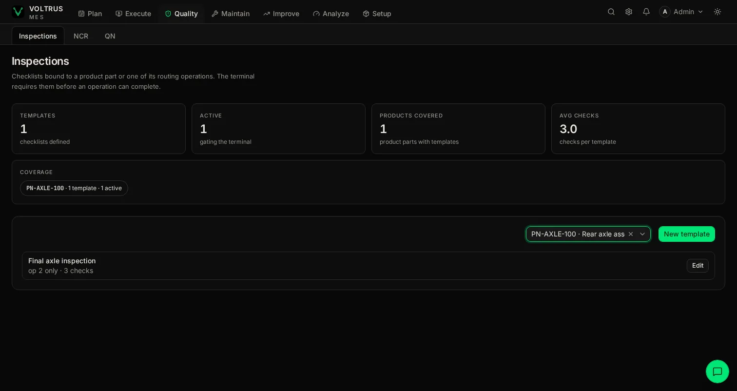Select the PN-AXLE-100 coverage chip
This screenshot has width=737, height=391.
[74, 188]
